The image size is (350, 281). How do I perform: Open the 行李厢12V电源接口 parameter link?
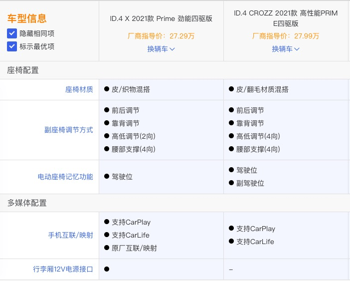(x=63, y=269)
